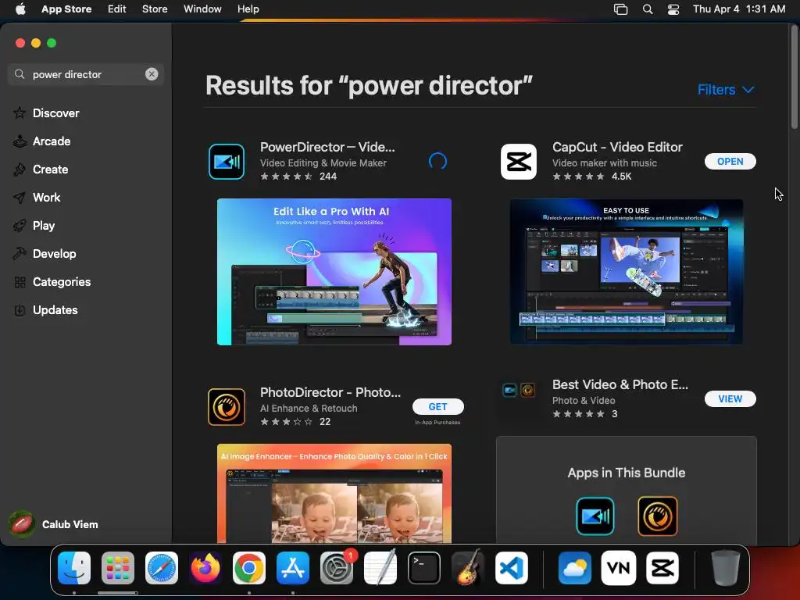Open Control Center in menu bar

point(673,9)
